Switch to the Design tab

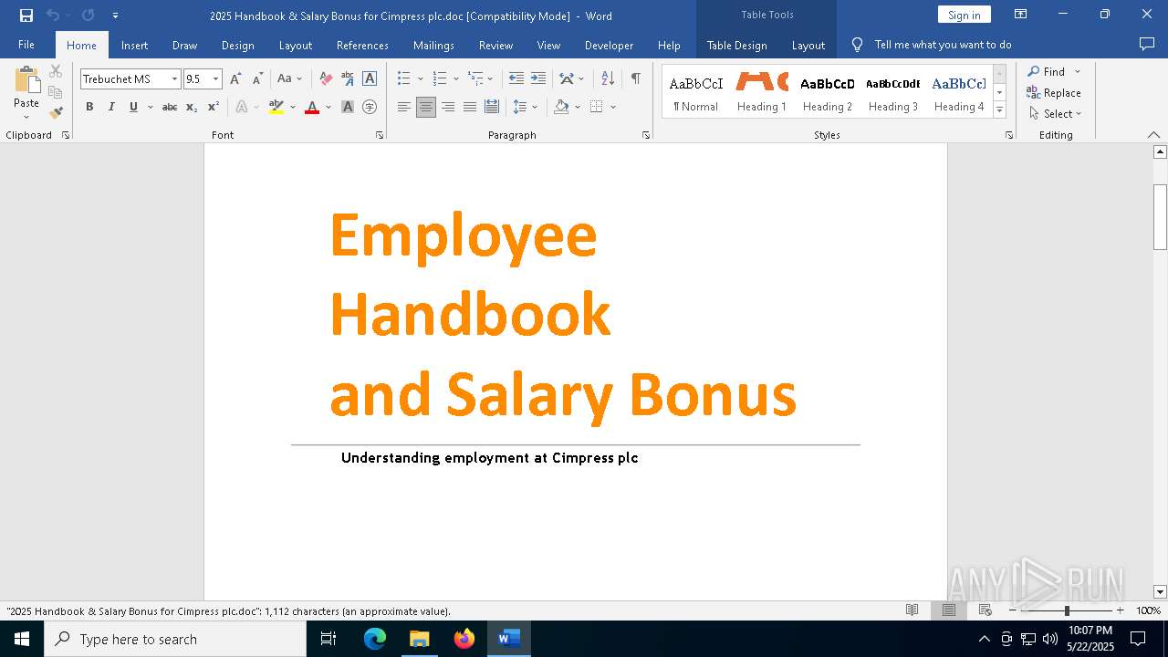pyautogui.click(x=237, y=45)
